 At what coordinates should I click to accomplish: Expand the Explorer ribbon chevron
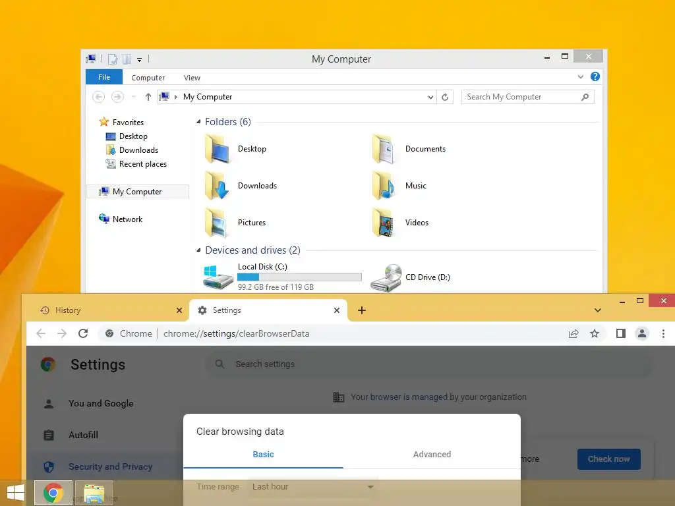pos(580,77)
